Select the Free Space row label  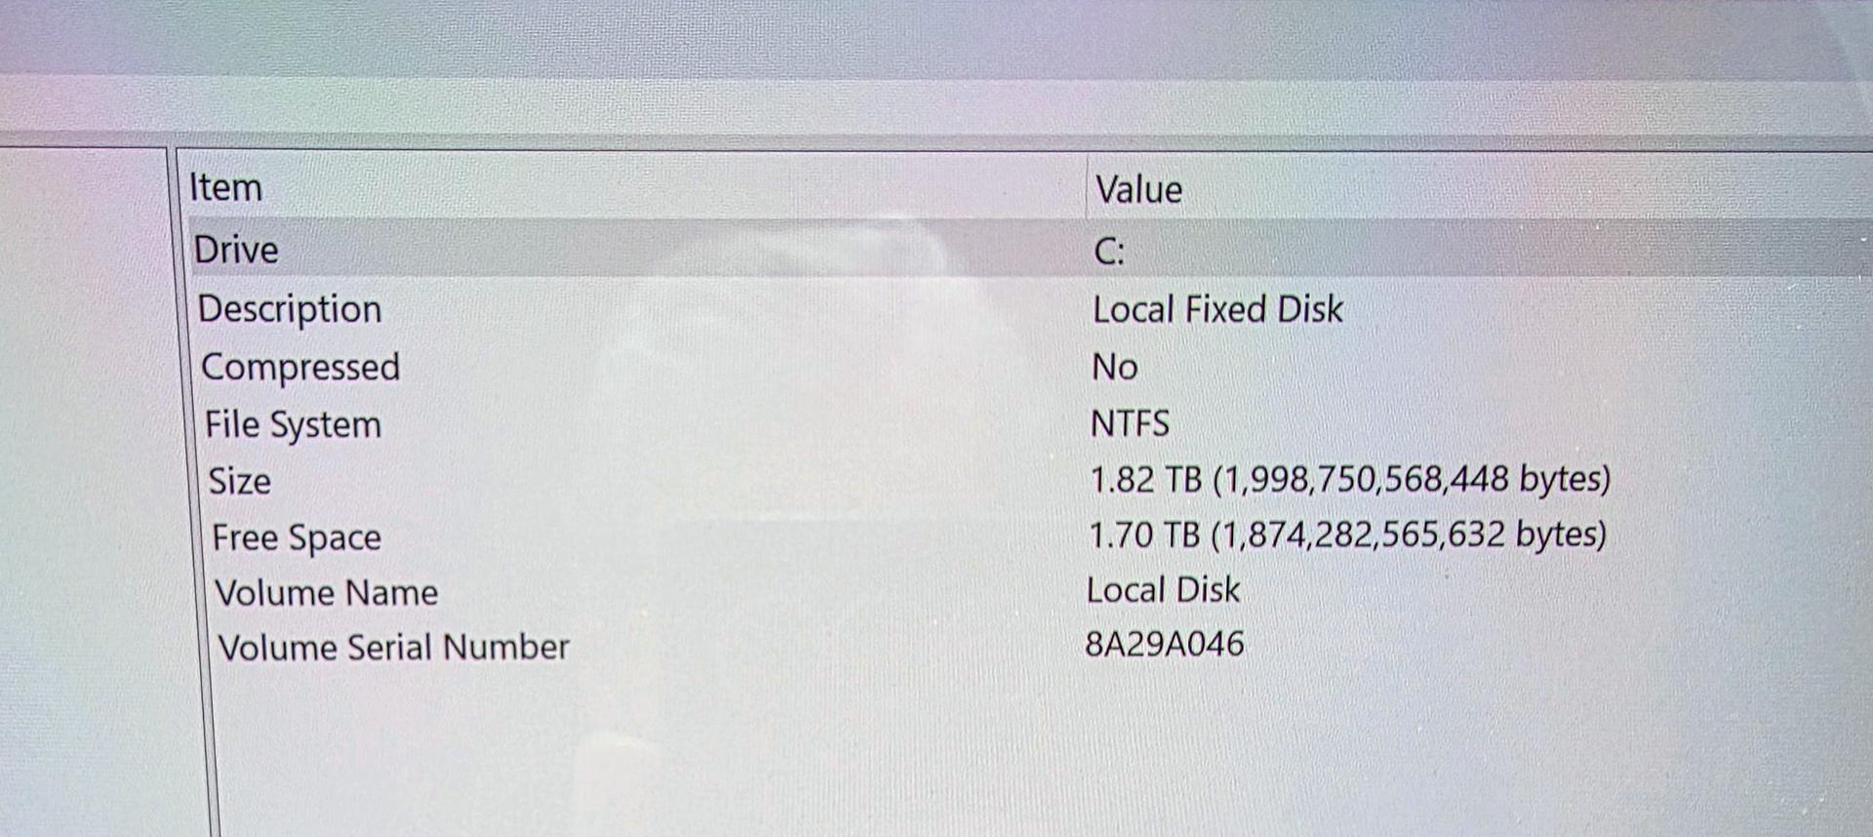pos(297,538)
